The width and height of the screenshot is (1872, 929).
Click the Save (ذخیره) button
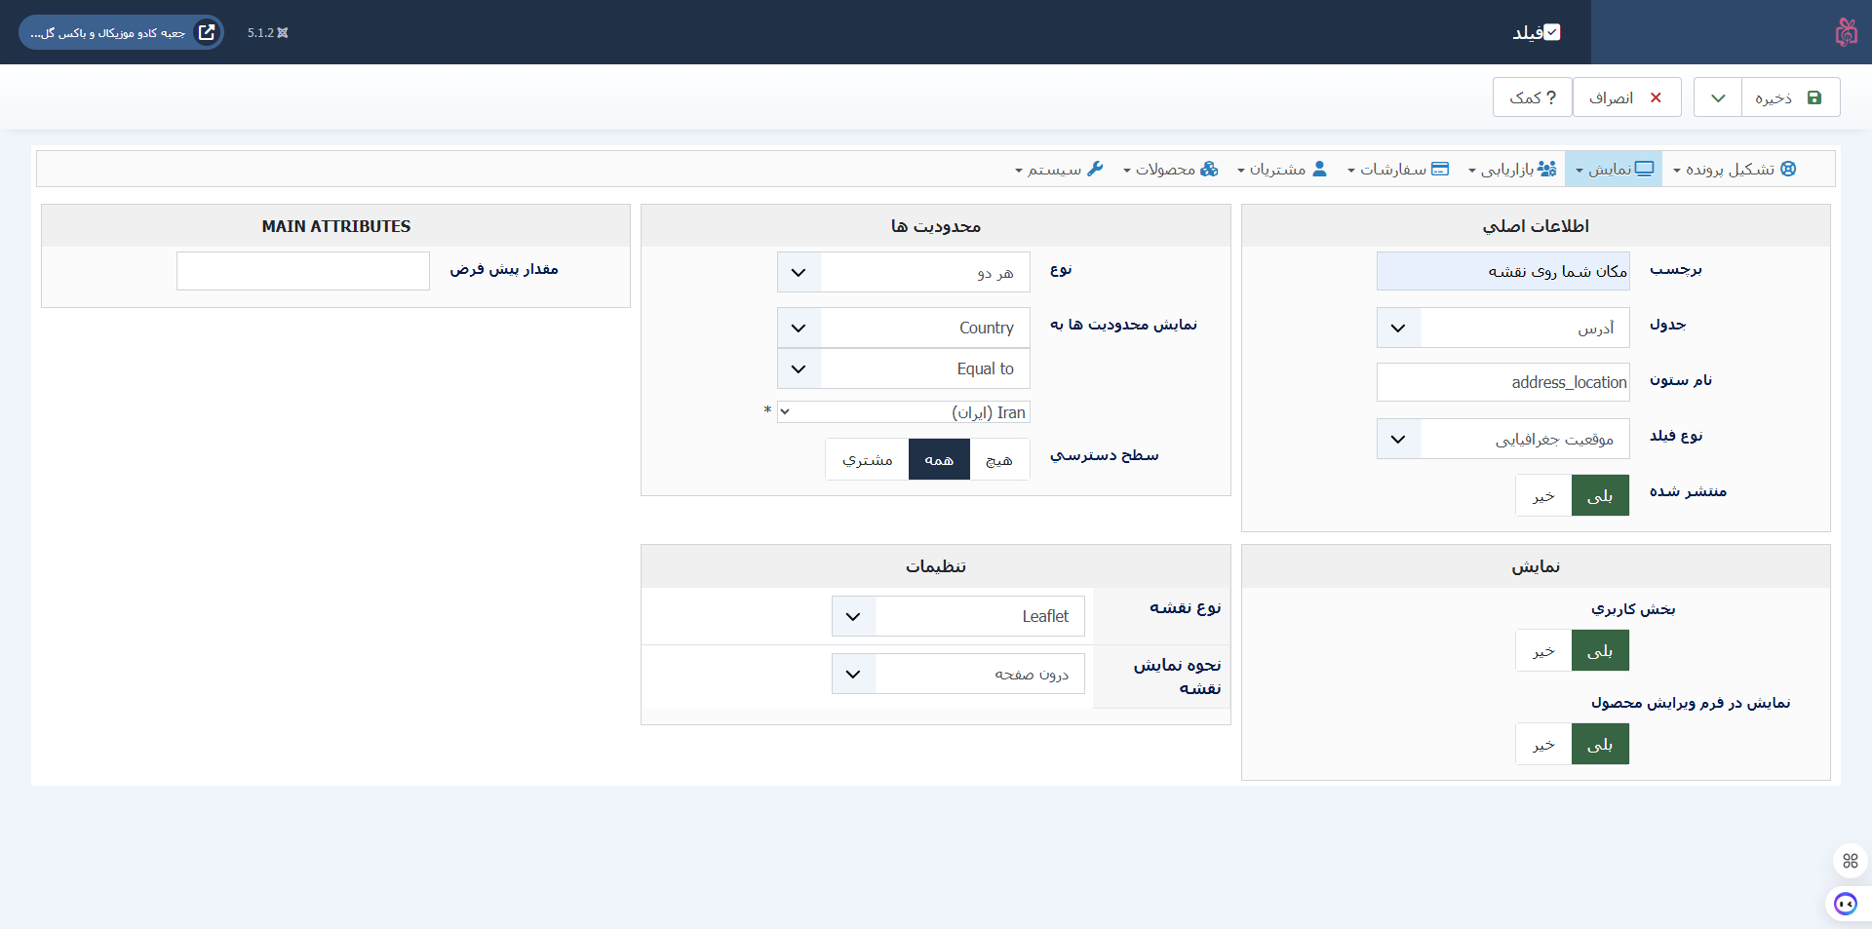click(x=1790, y=97)
